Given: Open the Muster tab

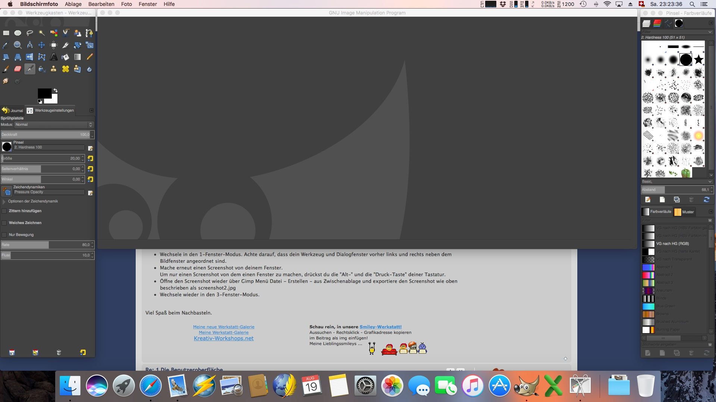Looking at the screenshot, I should 684,212.
